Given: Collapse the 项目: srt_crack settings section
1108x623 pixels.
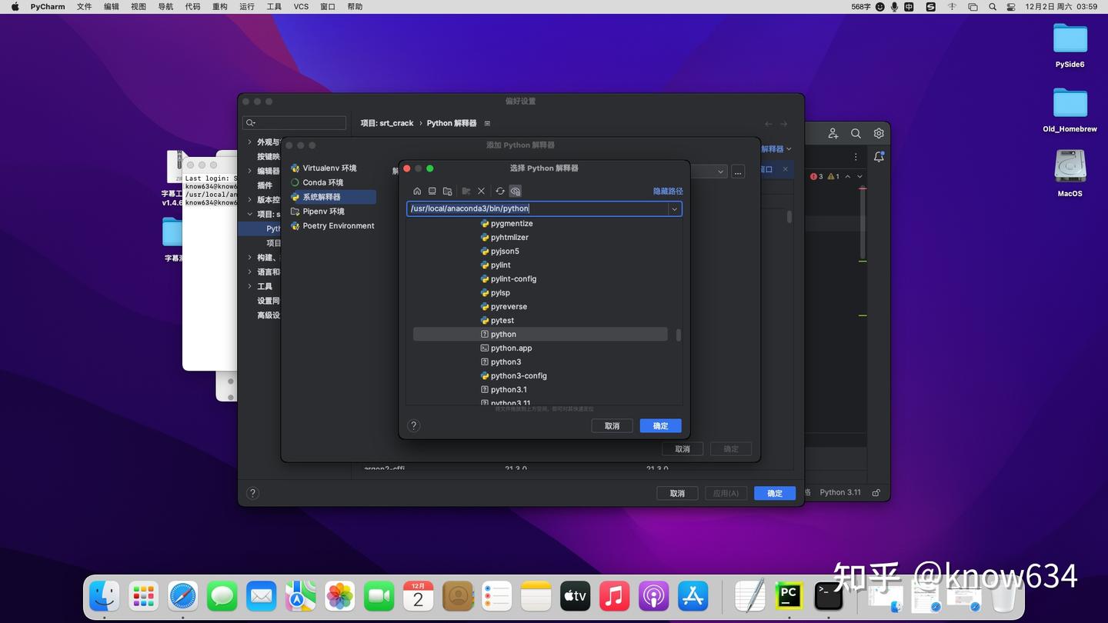Looking at the screenshot, I should (x=249, y=213).
